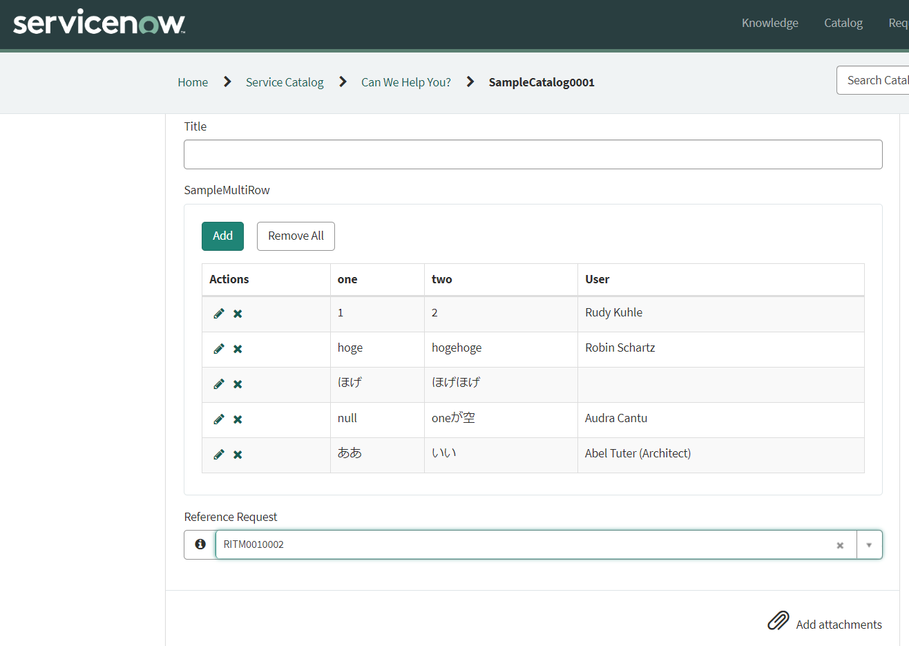
Task: Edit the null row entry
Action: [x=218, y=419]
